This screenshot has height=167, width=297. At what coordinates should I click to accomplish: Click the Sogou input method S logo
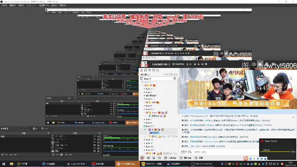coord(246,158)
